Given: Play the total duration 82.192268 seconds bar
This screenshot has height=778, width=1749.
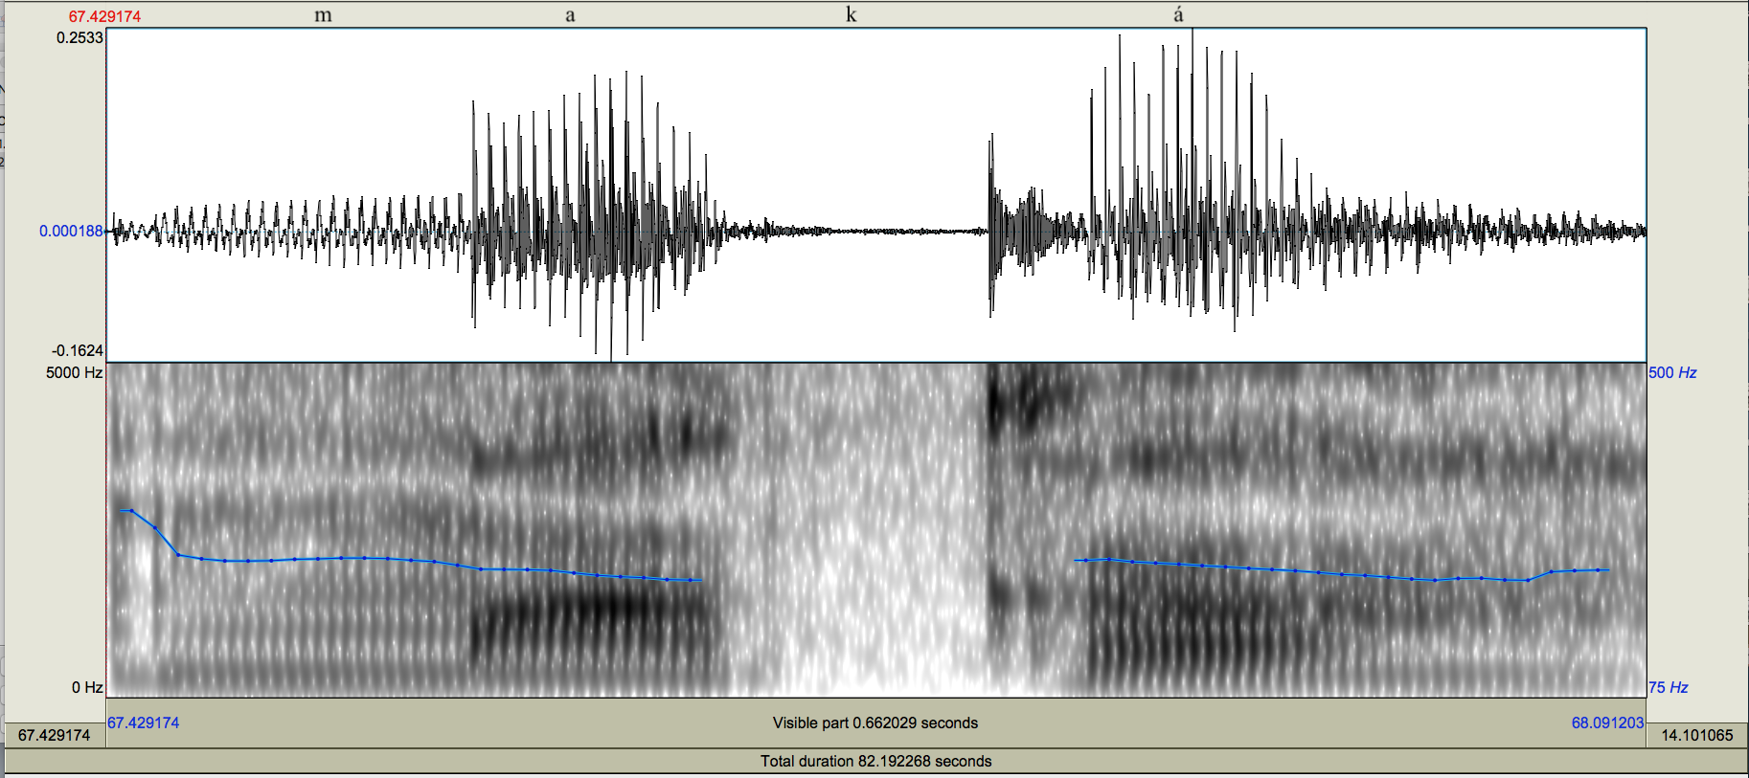Looking at the screenshot, I should pos(874,761).
